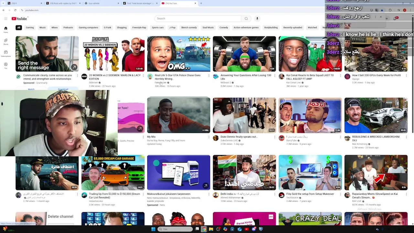Open options for GTA Police Chase video
This screenshot has height=233, width=414.
[x=209, y=76]
